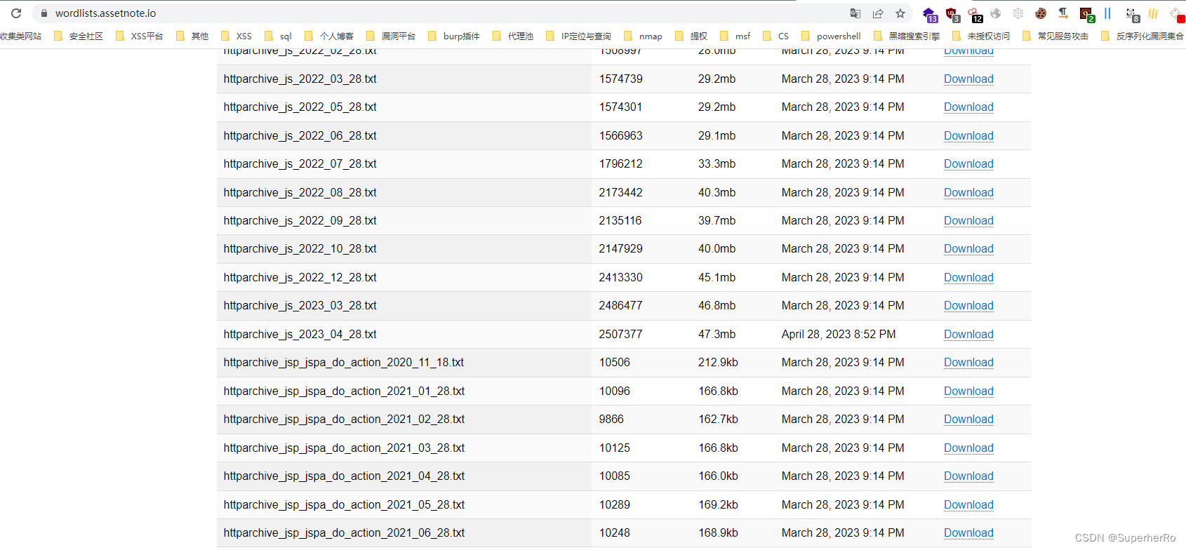Download httparchive_jsp_jspa_do_action_2021_03_28.txt
Screen dimensions: 1186x550
click(x=968, y=448)
